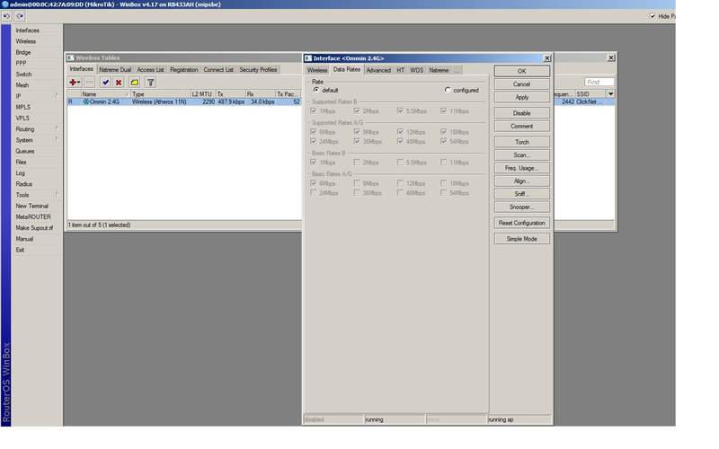This screenshot has height=449, width=719.
Task: Open the Security Profiles tab
Action: click(x=258, y=70)
